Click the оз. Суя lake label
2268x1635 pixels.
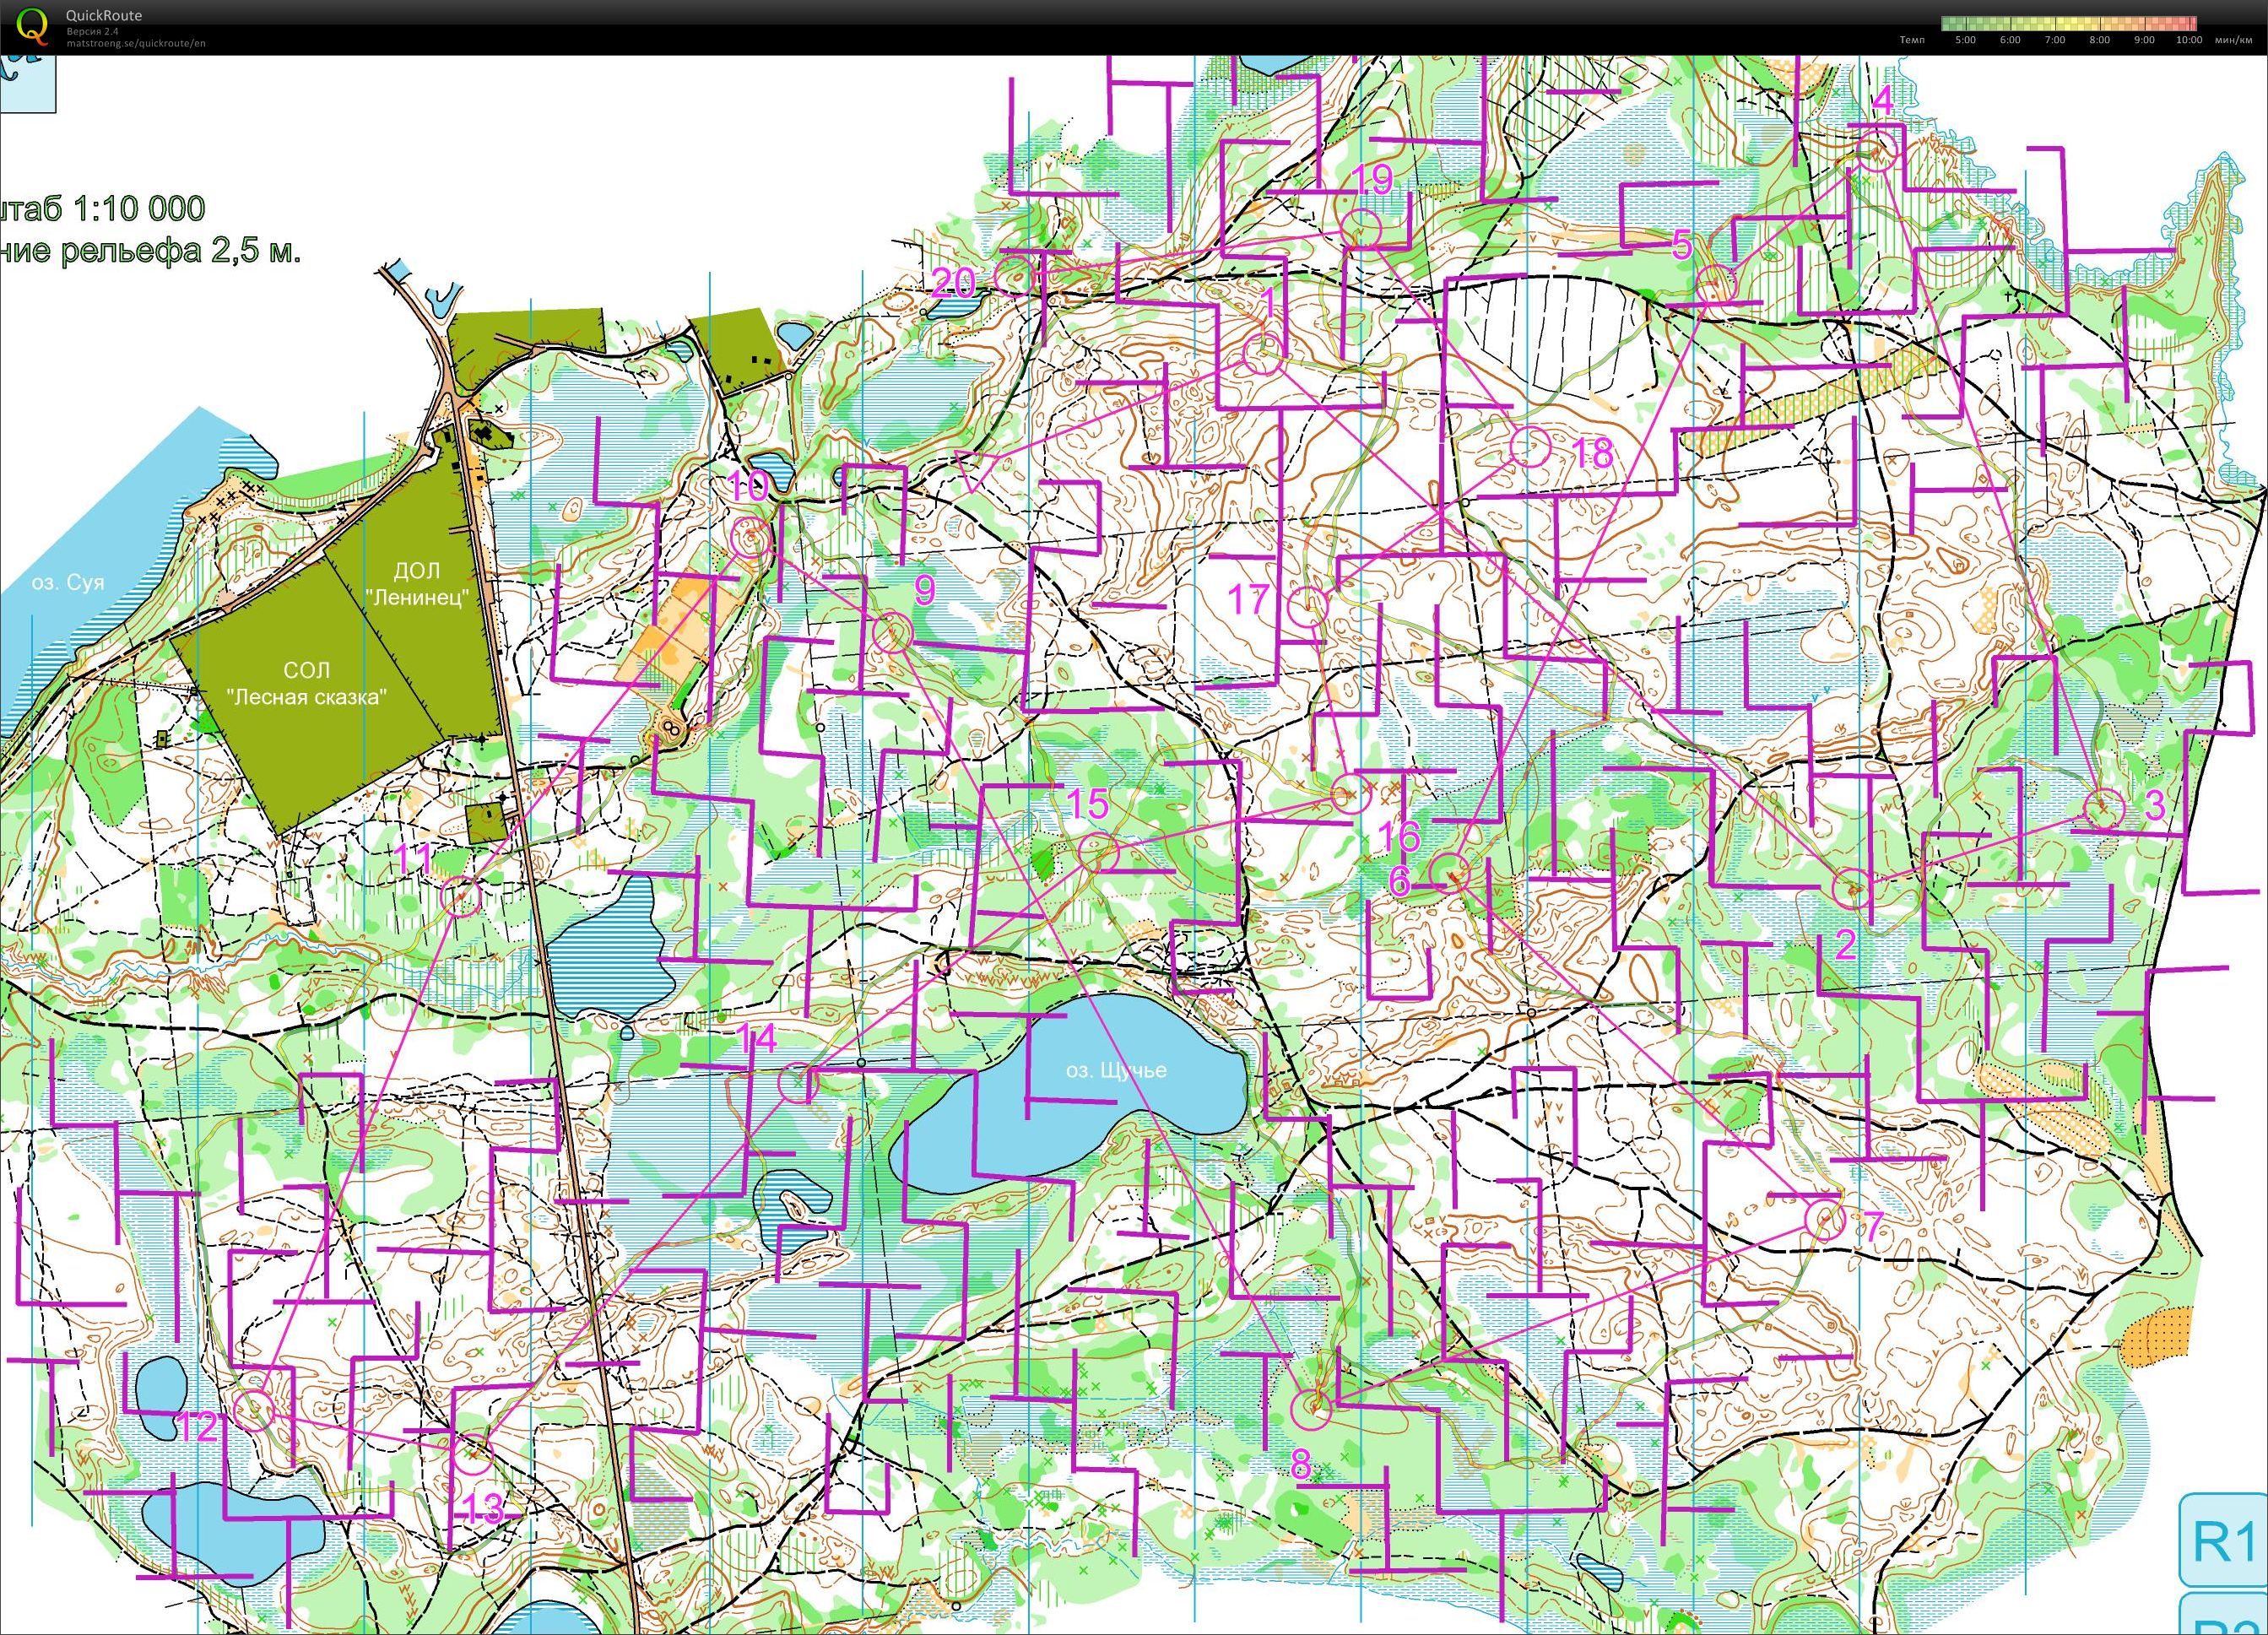pyautogui.click(x=68, y=582)
